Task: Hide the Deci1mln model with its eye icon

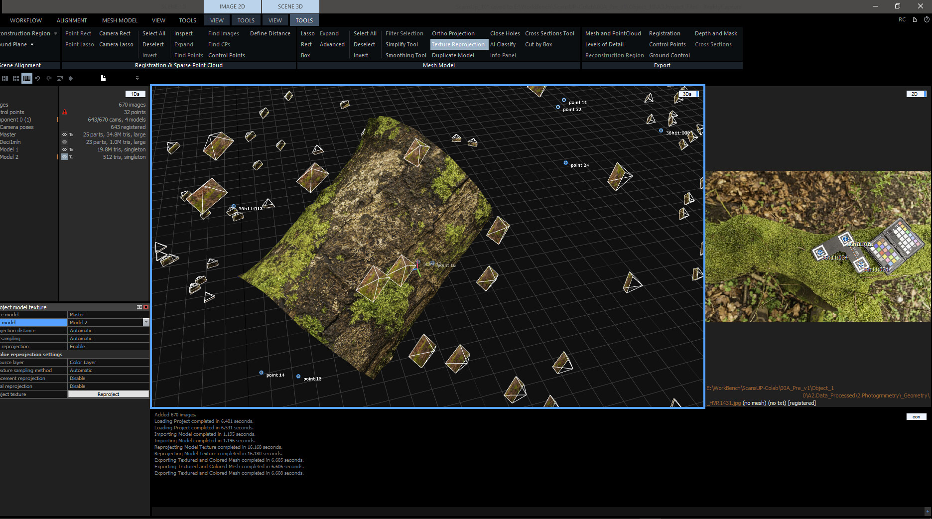Action: 64,142
